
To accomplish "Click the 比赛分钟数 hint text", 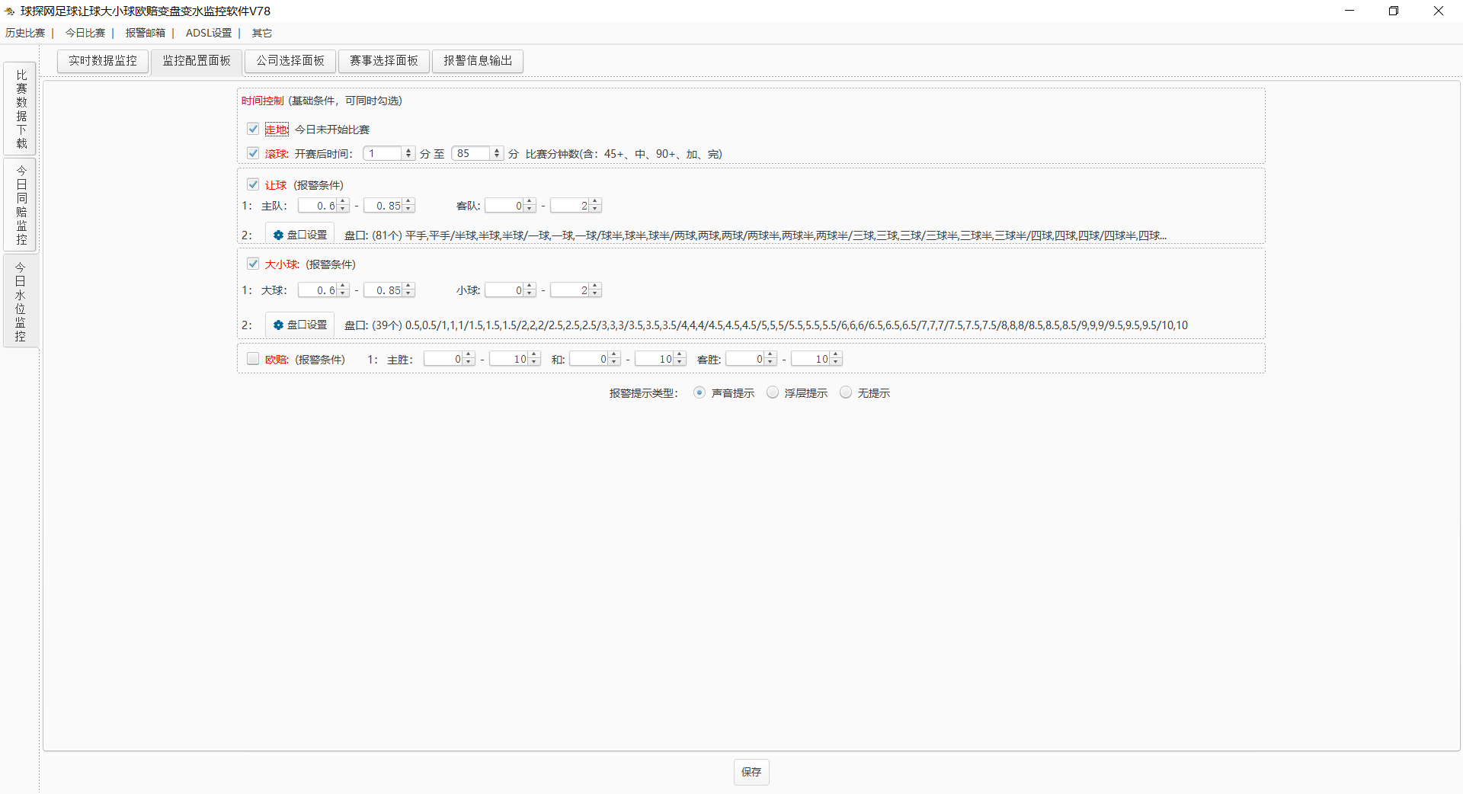I will click(x=623, y=154).
